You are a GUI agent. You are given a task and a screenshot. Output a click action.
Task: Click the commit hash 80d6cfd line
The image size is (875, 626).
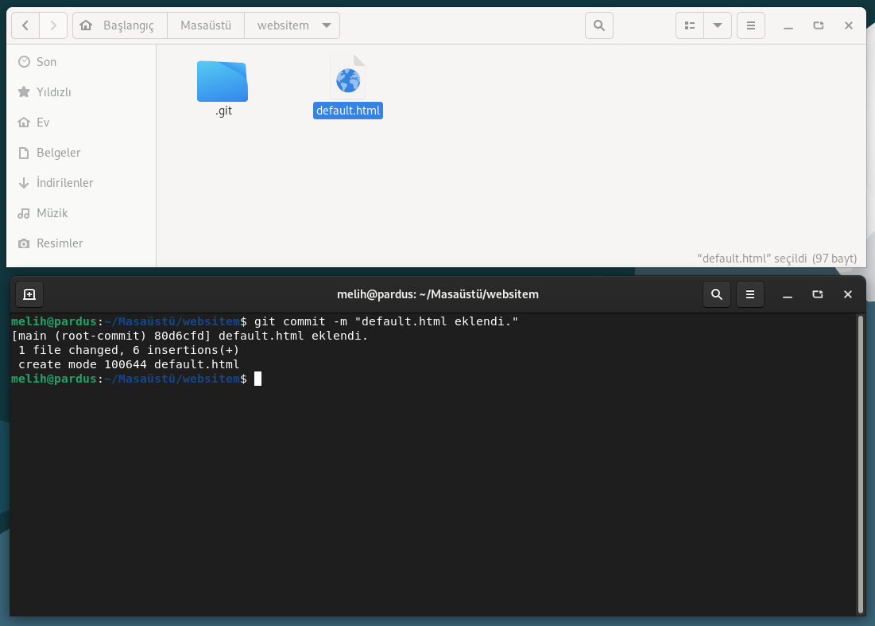[x=190, y=336]
